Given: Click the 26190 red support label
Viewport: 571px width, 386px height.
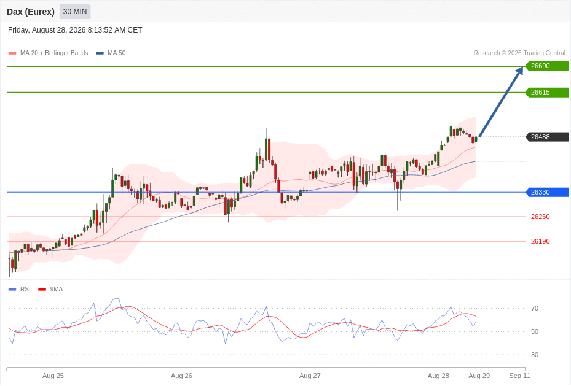Looking at the screenshot, I should pos(540,241).
